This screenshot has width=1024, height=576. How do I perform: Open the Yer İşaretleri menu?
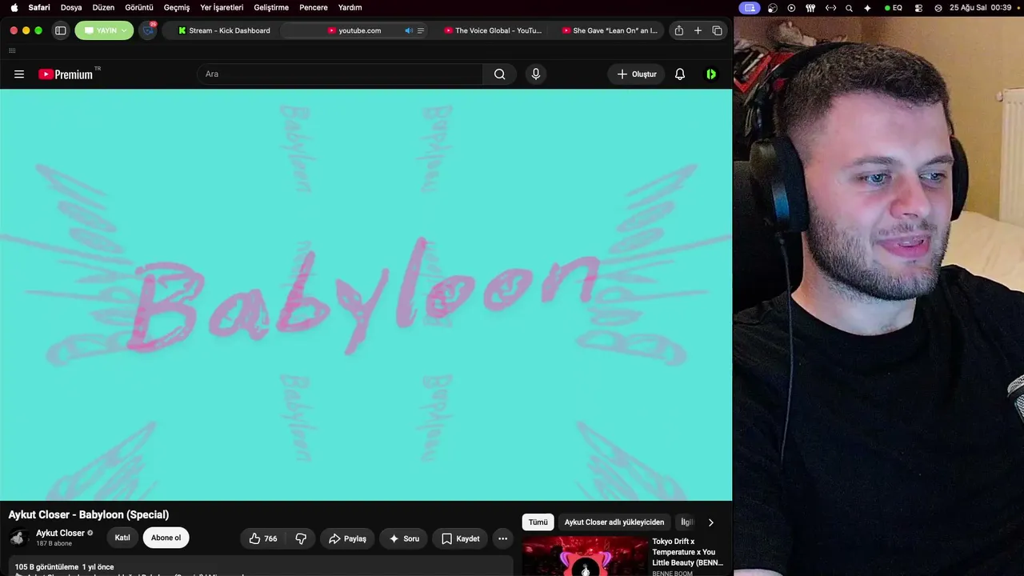click(x=222, y=7)
